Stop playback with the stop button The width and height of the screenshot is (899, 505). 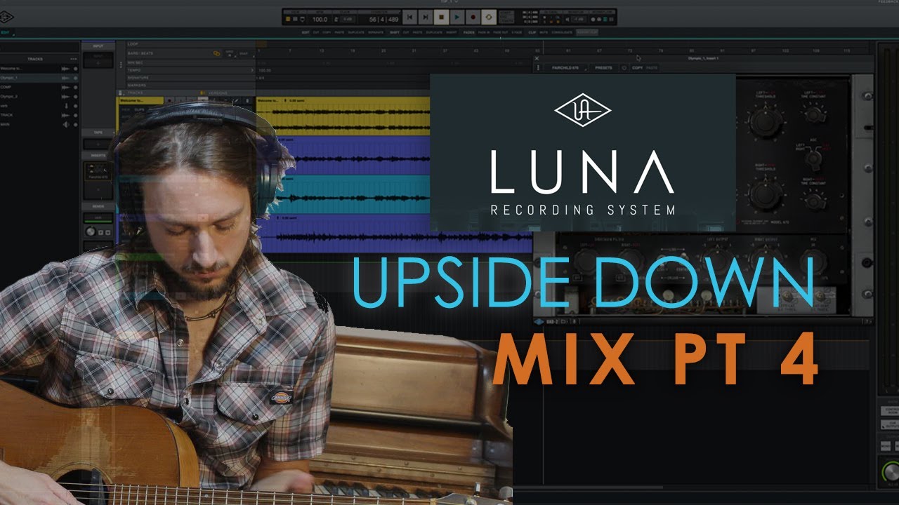click(440, 17)
